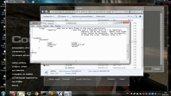Select the res_list file icon
Screen dimensions: 171x96
point(66,65)
